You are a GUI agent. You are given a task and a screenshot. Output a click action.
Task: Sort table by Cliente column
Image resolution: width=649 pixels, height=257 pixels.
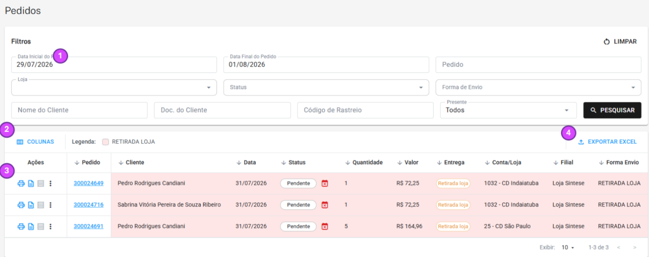(x=131, y=162)
